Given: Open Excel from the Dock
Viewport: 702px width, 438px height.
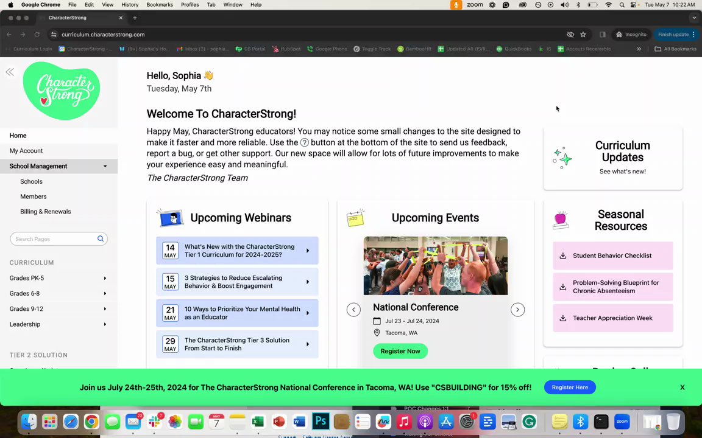Looking at the screenshot, I should (258, 421).
